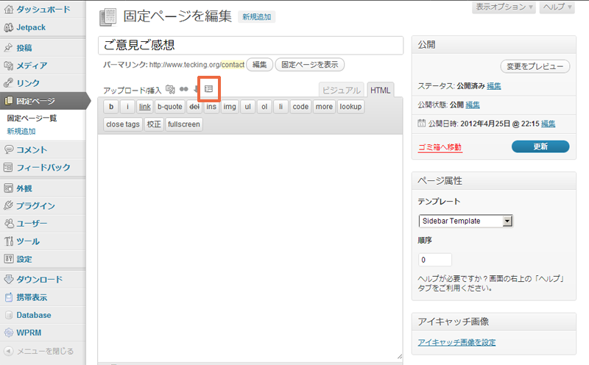Click the ul quicktag button

248,107
